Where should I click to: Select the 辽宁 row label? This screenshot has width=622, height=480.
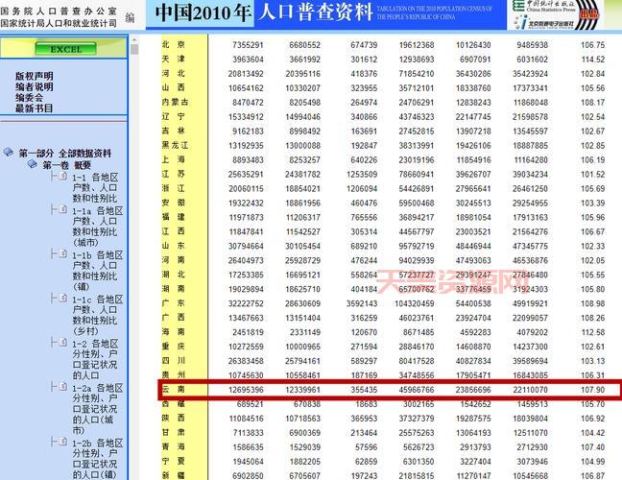[174, 116]
